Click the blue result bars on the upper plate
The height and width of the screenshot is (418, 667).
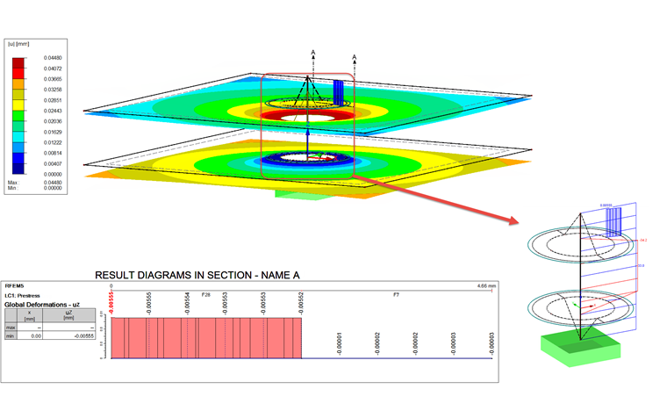coord(338,92)
